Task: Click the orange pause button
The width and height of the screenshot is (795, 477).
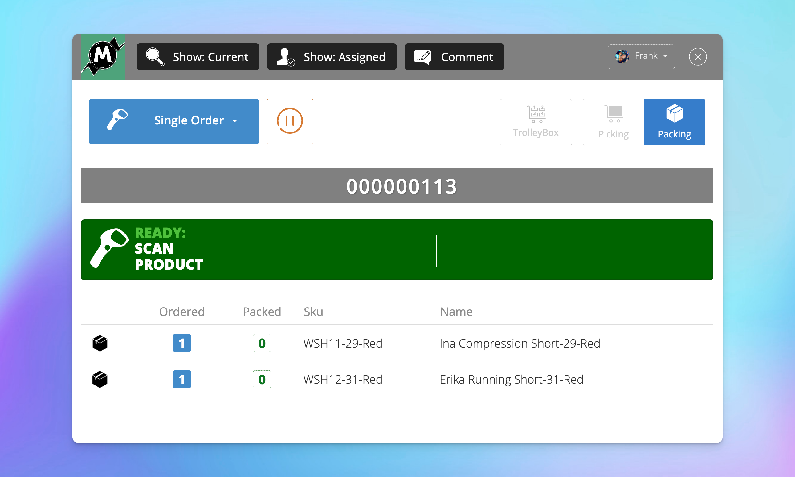Action: point(290,121)
